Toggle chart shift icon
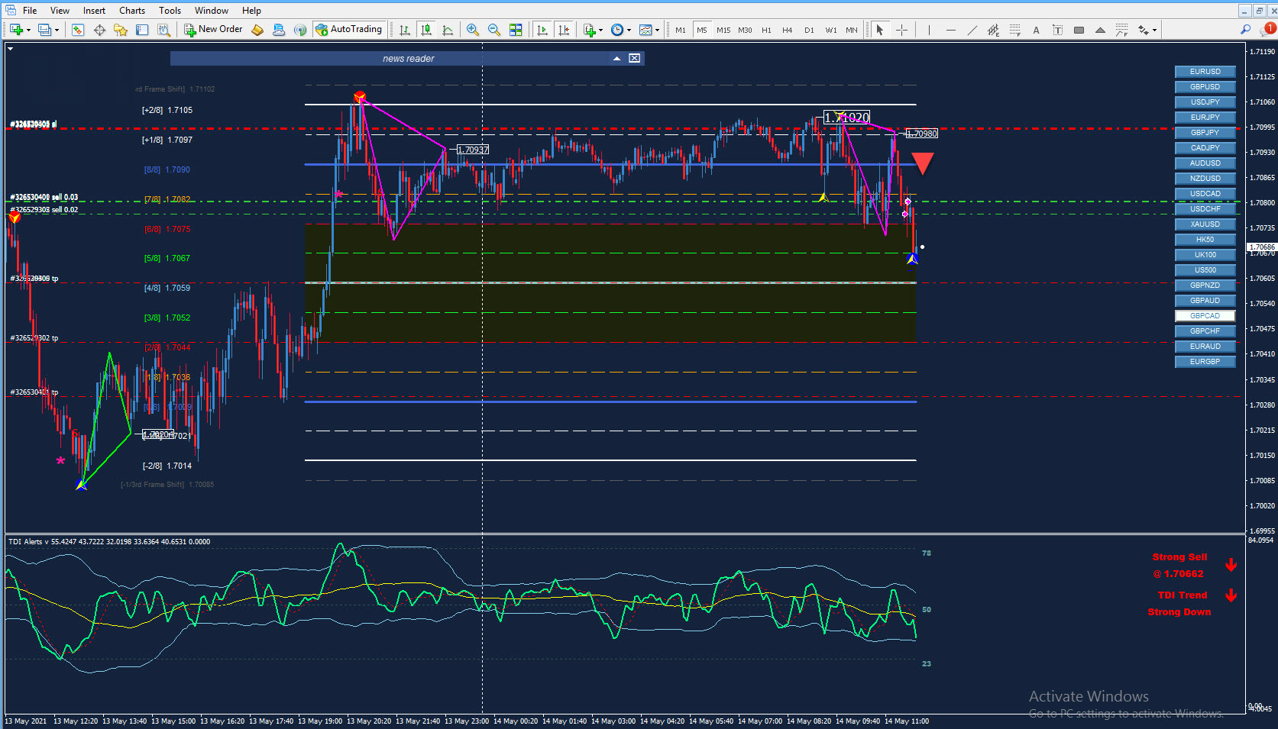 click(564, 30)
